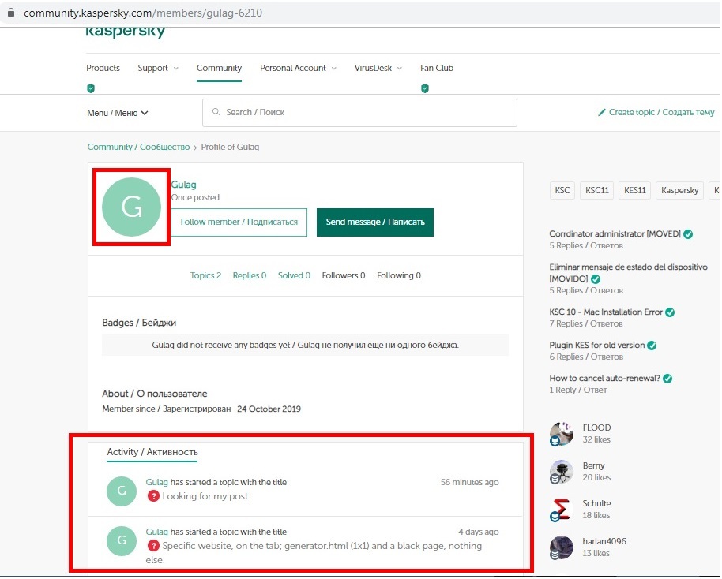Screen dimensions: 722x579
Task: Click Gulag link in 56 minutes ago entry
Action: pyautogui.click(x=156, y=482)
